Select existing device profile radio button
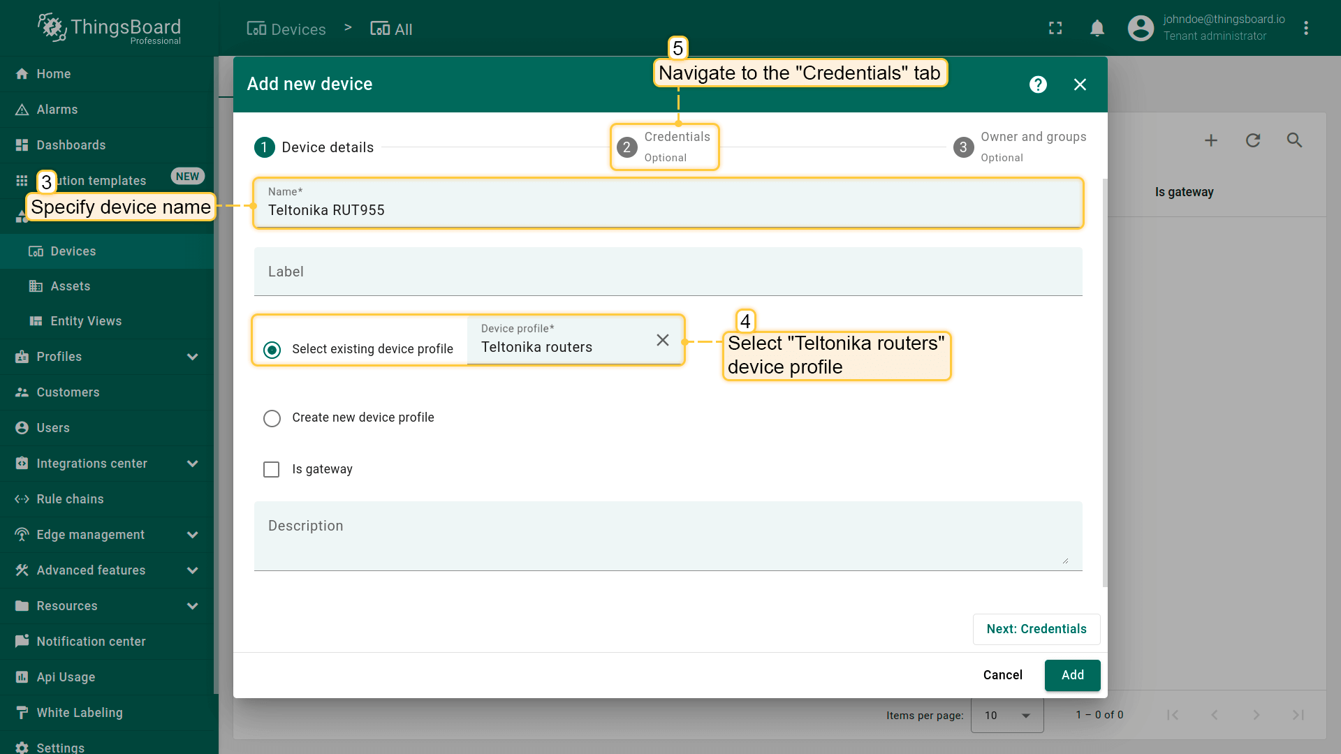The height and width of the screenshot is (754, 1341). pos(272,349)
